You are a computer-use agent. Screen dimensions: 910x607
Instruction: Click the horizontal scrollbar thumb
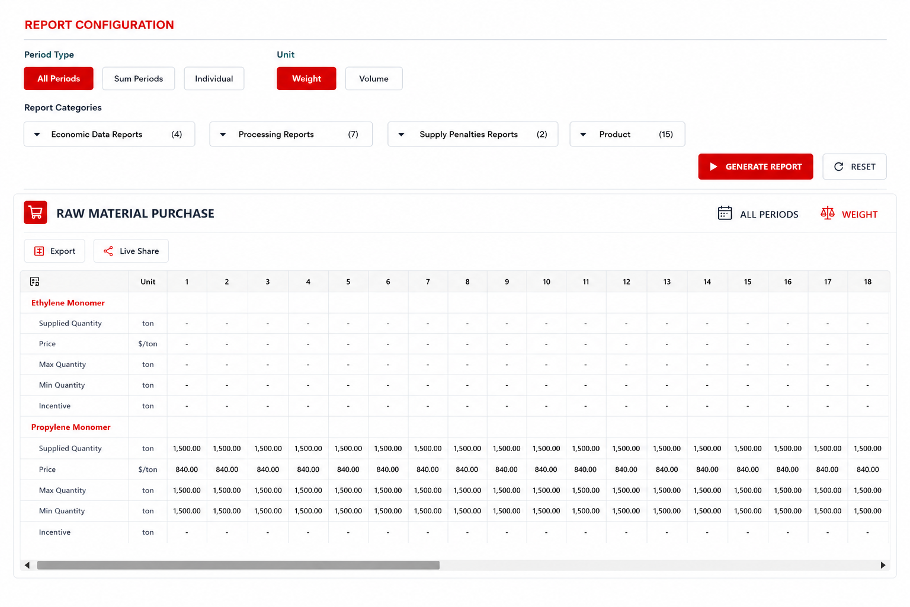238,566
